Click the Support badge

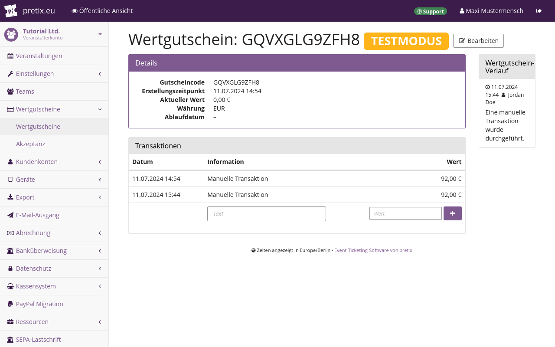coord(431,11)
